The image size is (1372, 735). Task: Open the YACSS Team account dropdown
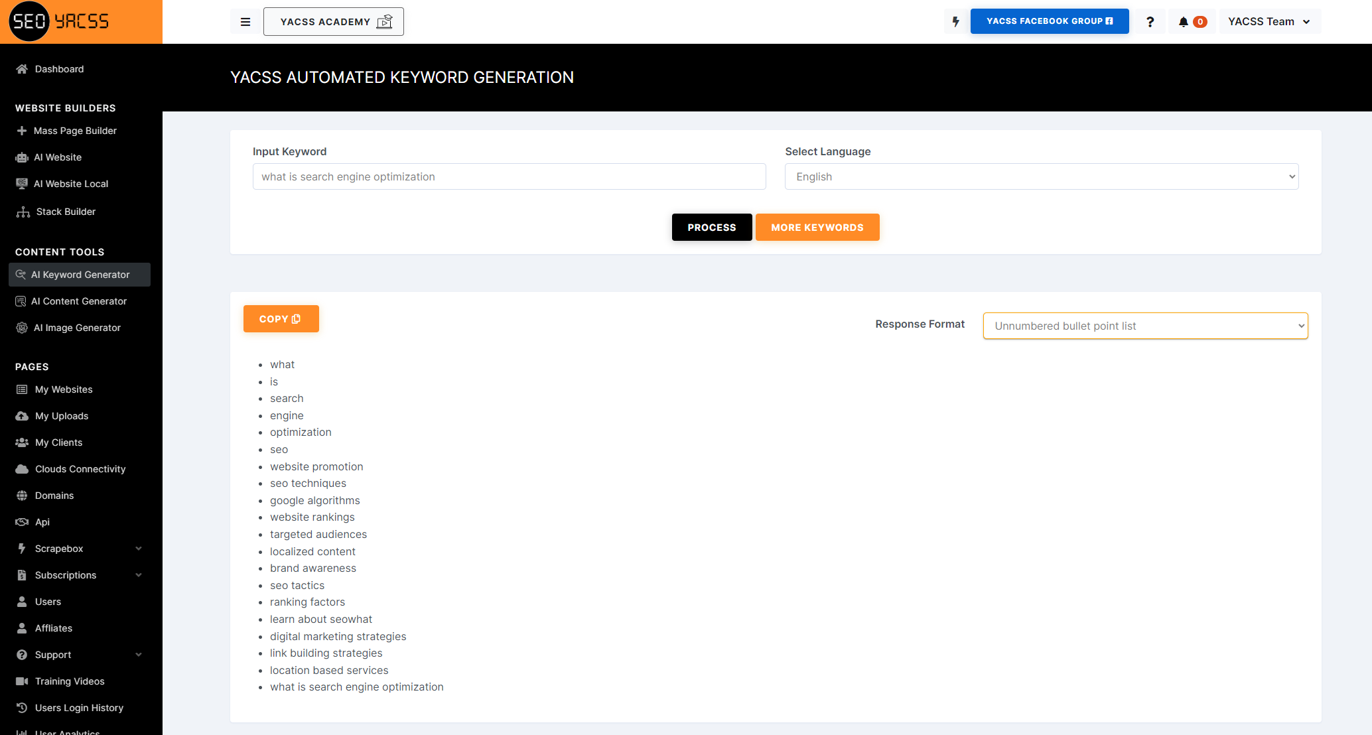(1270, 21)
